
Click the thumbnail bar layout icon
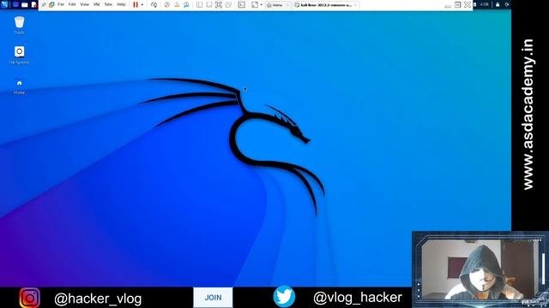click(x=208, y=4)
